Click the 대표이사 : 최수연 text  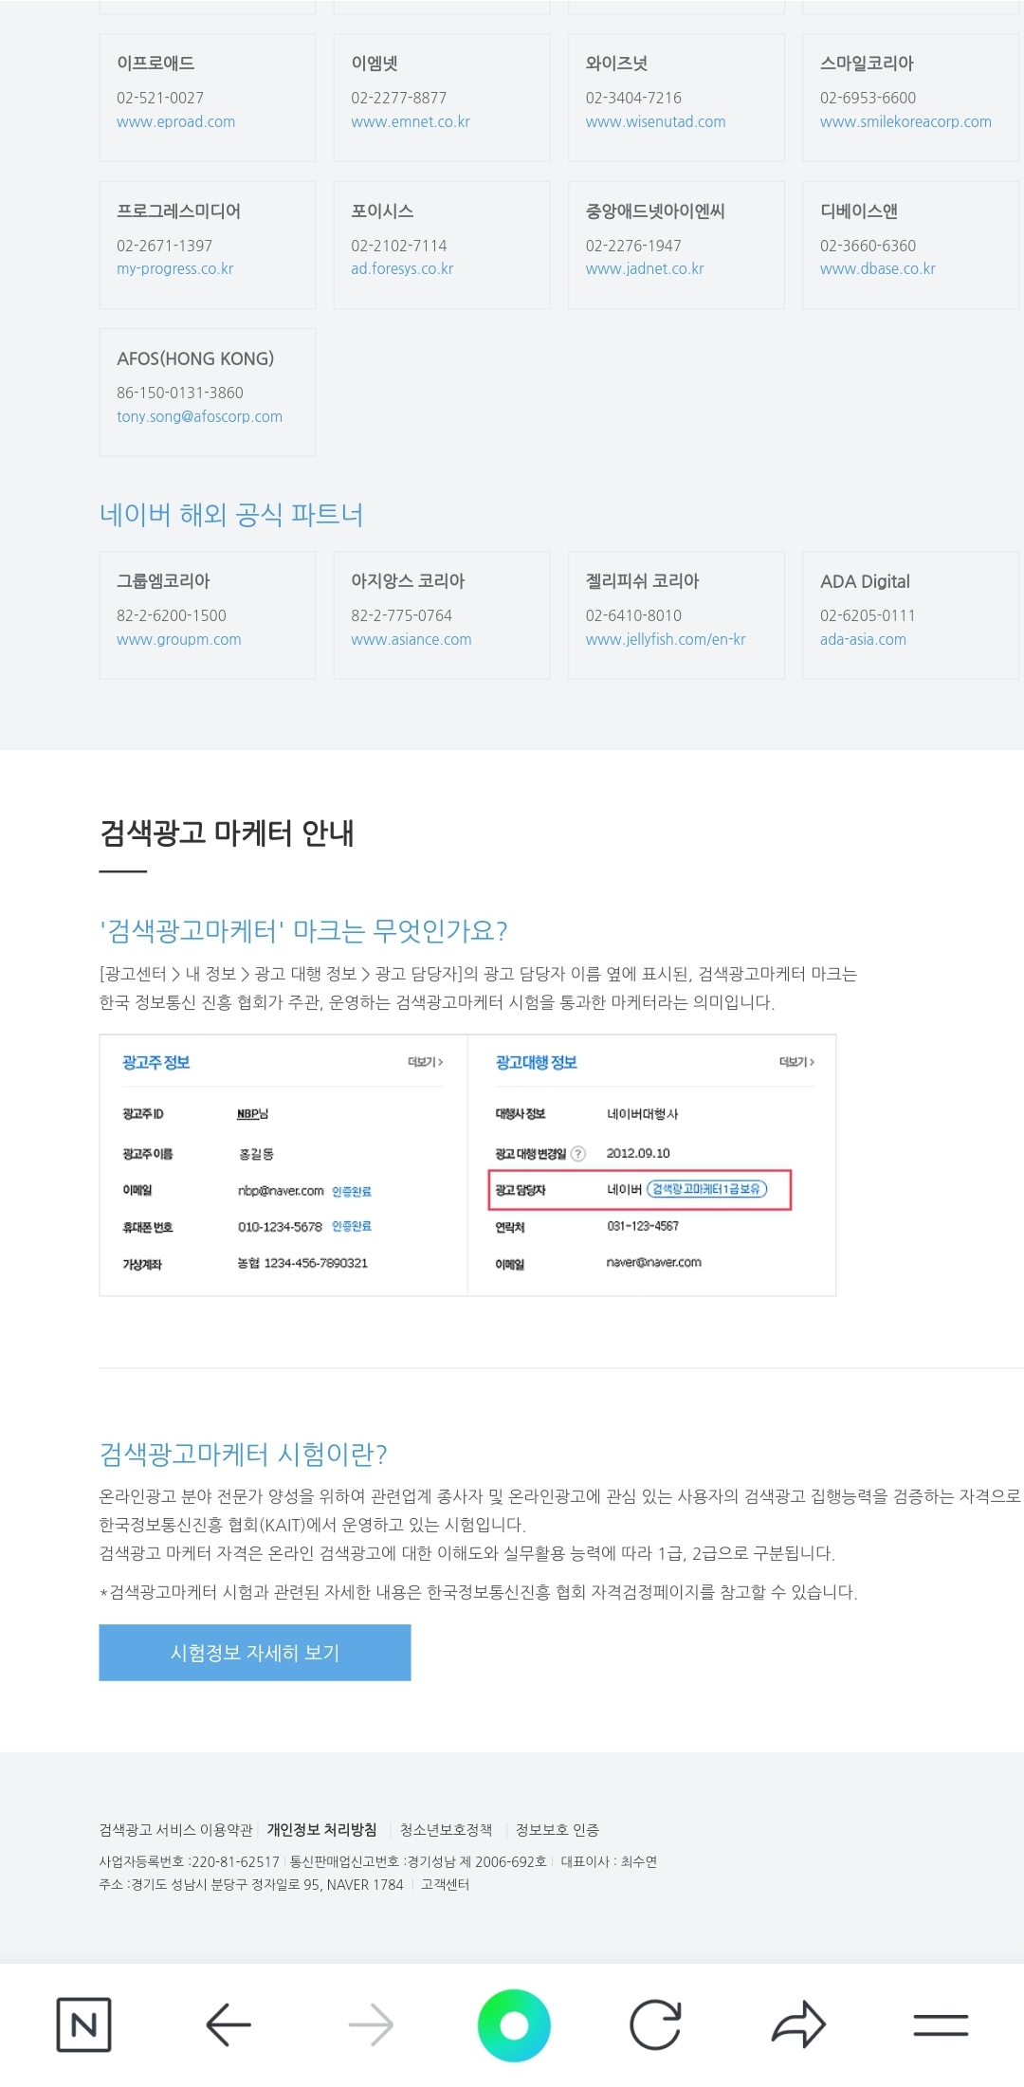[609, 1862]
